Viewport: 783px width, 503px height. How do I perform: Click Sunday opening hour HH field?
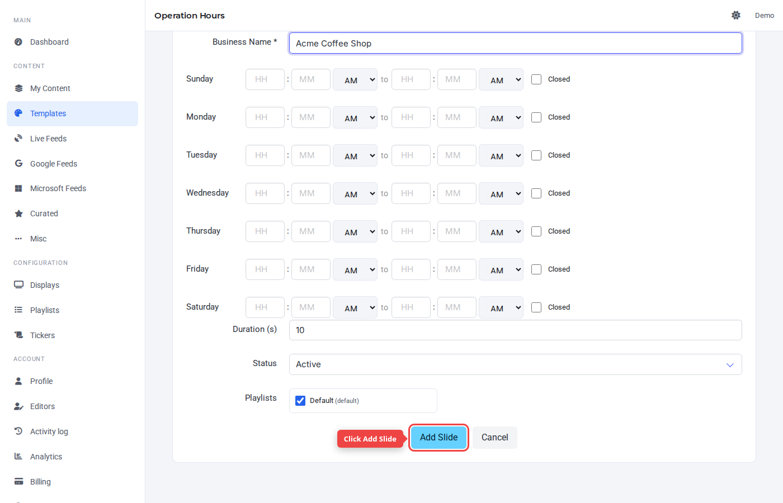tap(265, 79)
